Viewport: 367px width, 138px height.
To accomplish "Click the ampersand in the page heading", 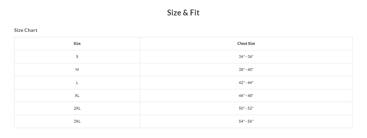I will 185,13.
